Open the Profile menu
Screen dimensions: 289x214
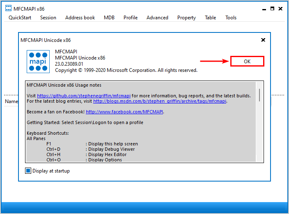click(x=131, y=18)
